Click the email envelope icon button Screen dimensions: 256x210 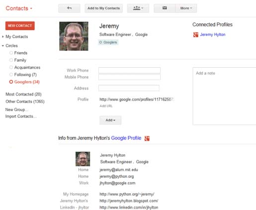[165, 8]
